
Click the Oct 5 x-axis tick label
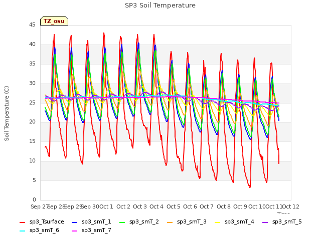coord(174,206)
